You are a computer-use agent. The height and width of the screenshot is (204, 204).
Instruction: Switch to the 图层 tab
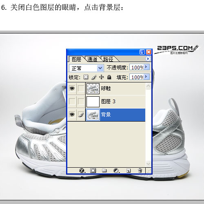(x=76, y=59)
